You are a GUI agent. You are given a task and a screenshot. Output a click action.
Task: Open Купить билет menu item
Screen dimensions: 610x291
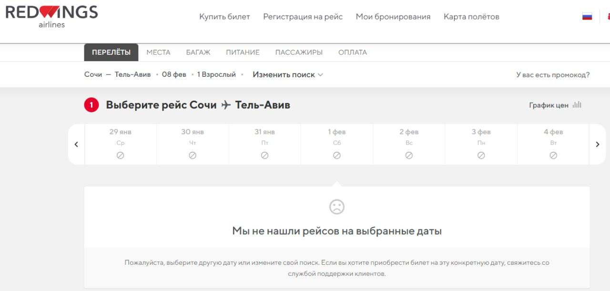click(224, 17)
